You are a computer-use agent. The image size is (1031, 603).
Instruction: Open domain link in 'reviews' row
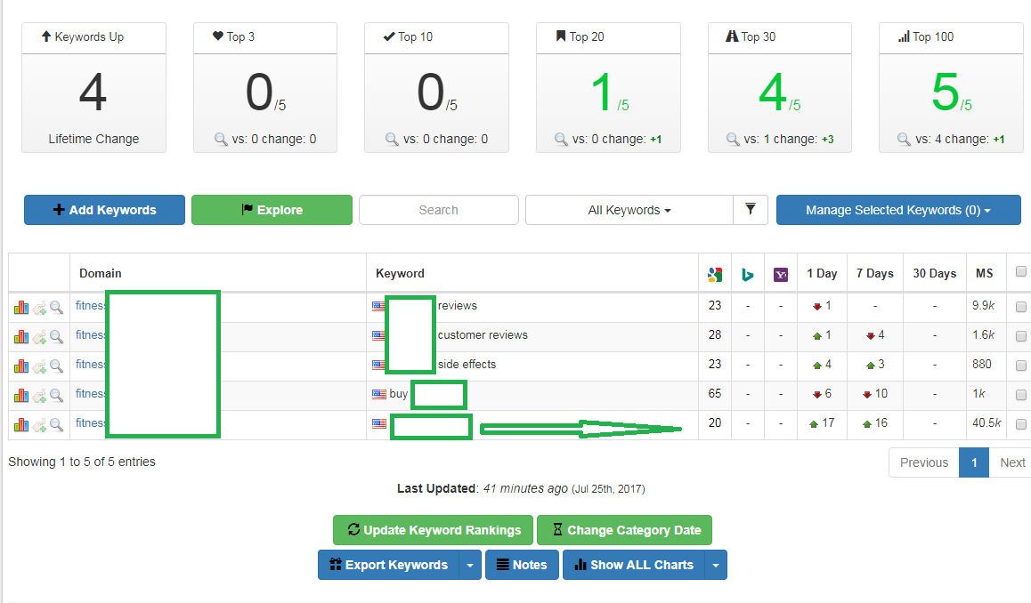click(x=90, y=305)
